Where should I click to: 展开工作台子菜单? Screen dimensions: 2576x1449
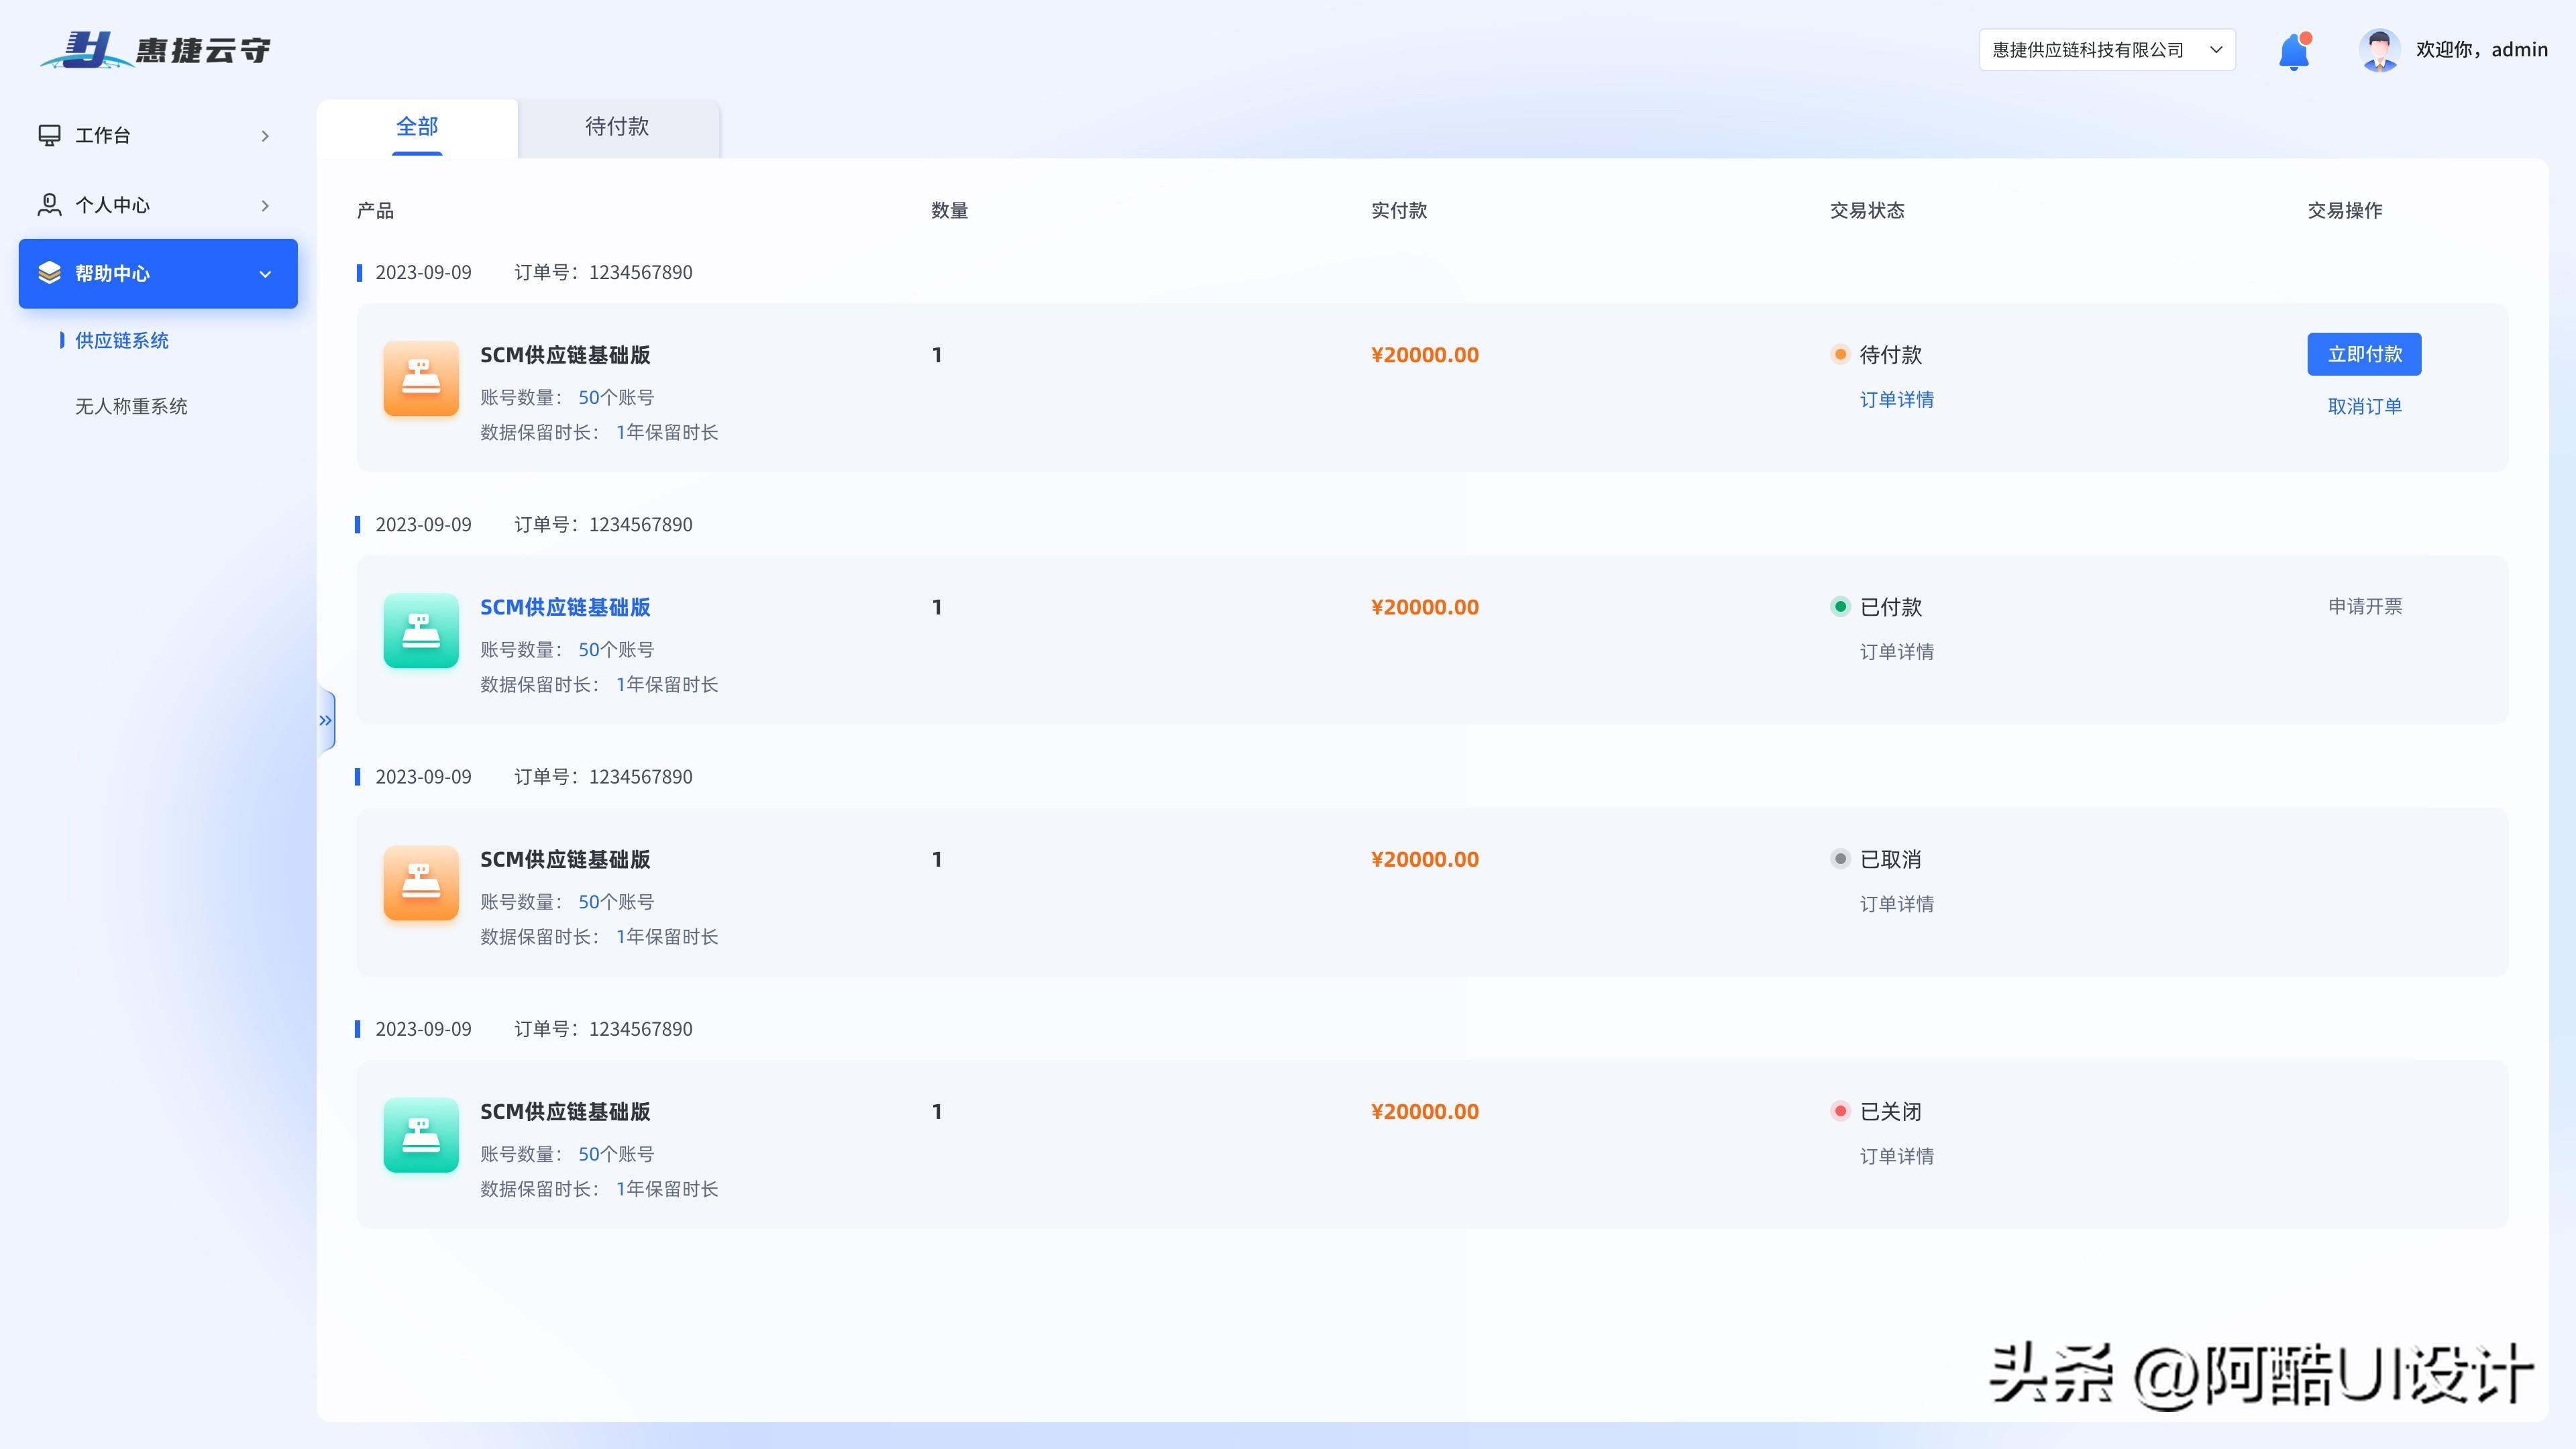click(265, 135)
